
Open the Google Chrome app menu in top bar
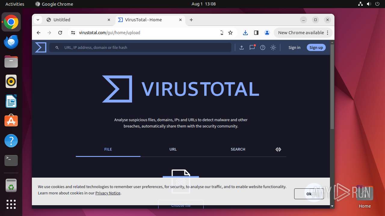point(54,4)
